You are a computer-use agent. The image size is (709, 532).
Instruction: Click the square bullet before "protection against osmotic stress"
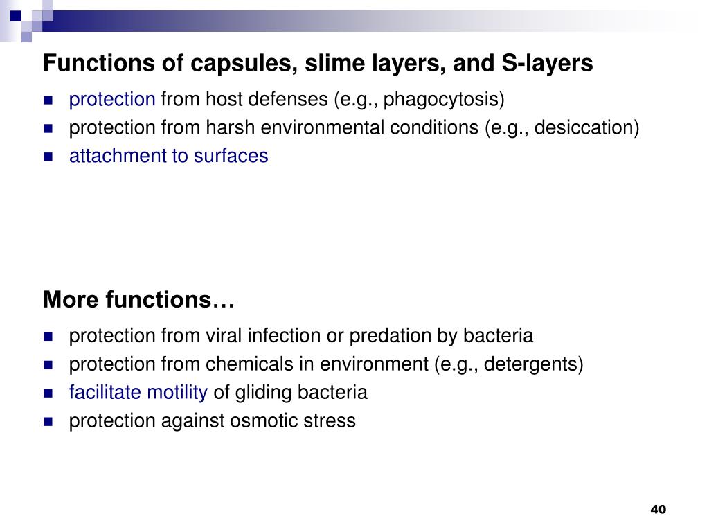[x=48, y=422]
